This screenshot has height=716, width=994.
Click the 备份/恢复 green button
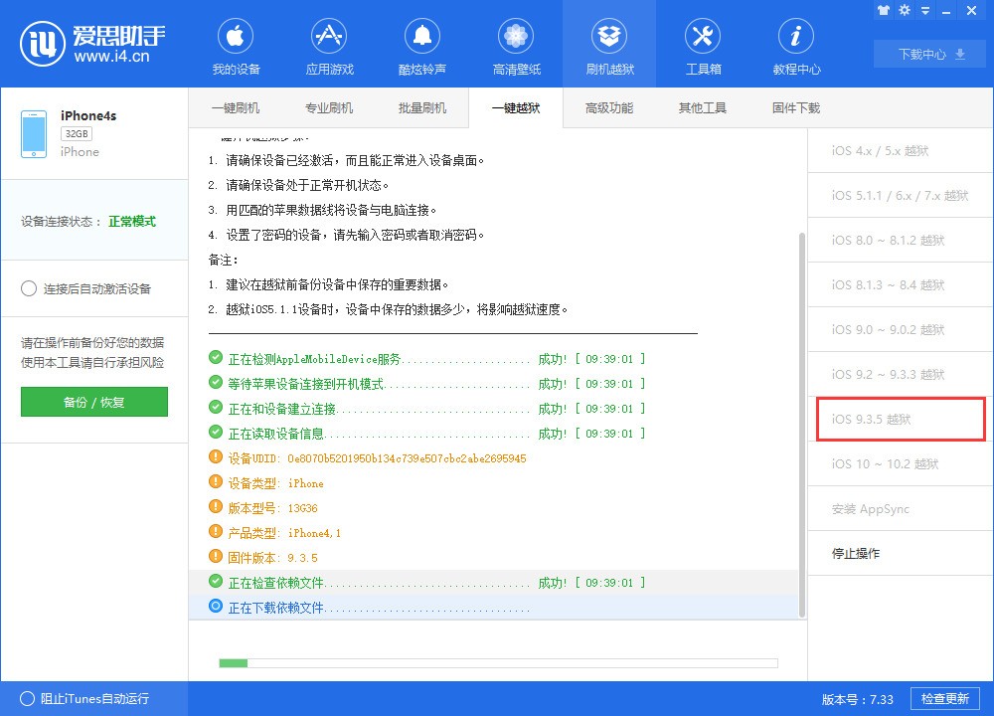click(x=93, y=403)
